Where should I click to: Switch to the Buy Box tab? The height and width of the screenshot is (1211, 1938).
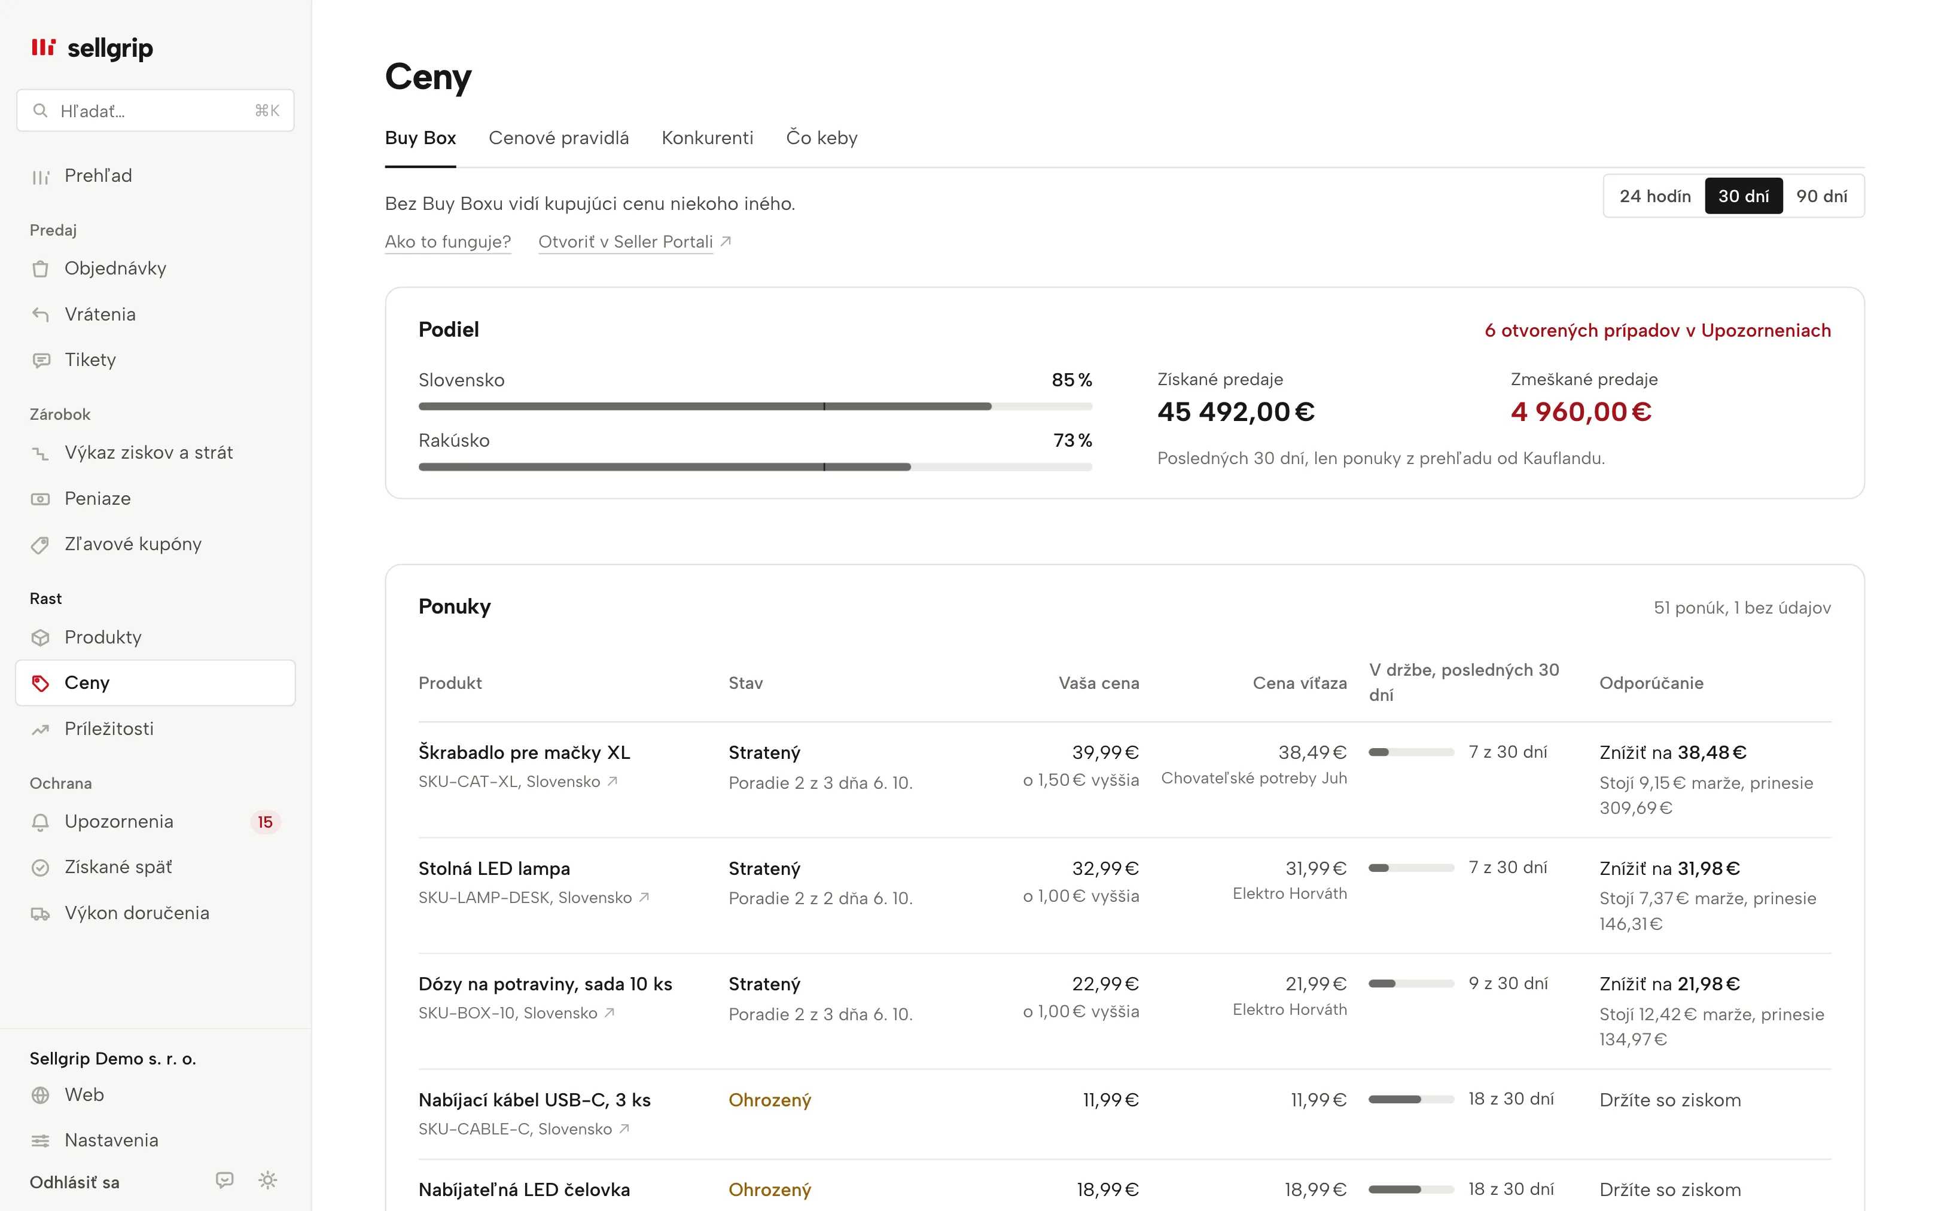click(420, 138)
